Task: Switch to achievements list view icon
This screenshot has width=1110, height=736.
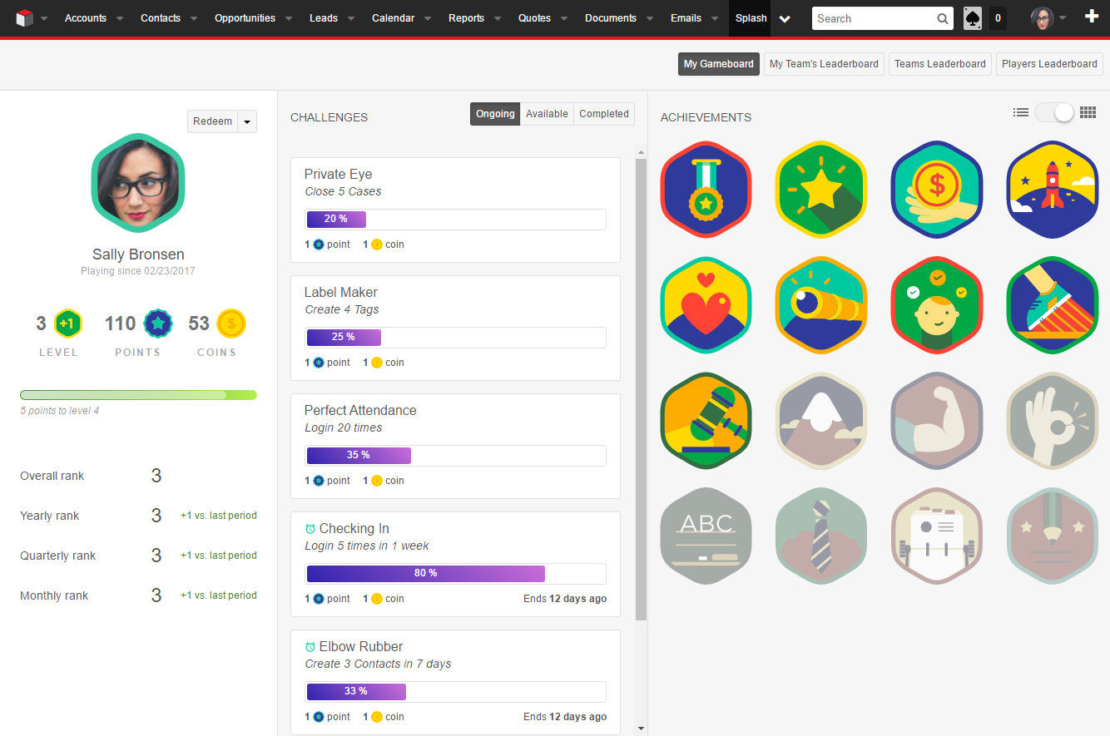Action: [x=1020, y=112]
